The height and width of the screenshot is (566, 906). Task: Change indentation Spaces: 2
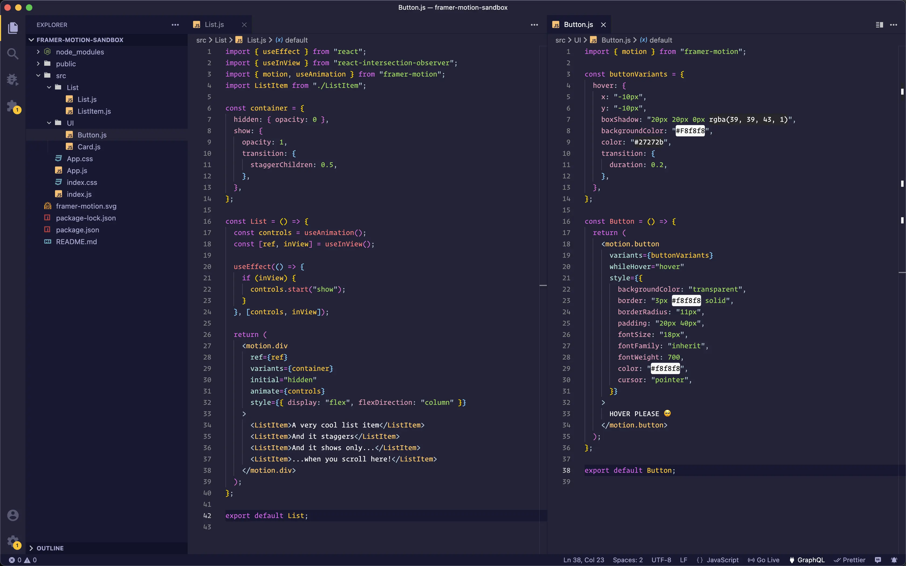(x=627, y=560)
